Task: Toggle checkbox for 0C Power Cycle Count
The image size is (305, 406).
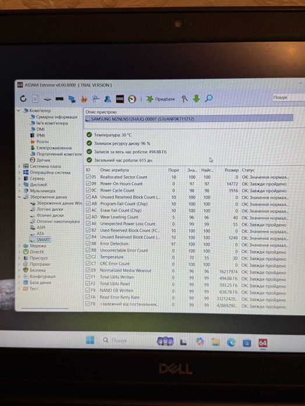Action: [x=88, y=191]
